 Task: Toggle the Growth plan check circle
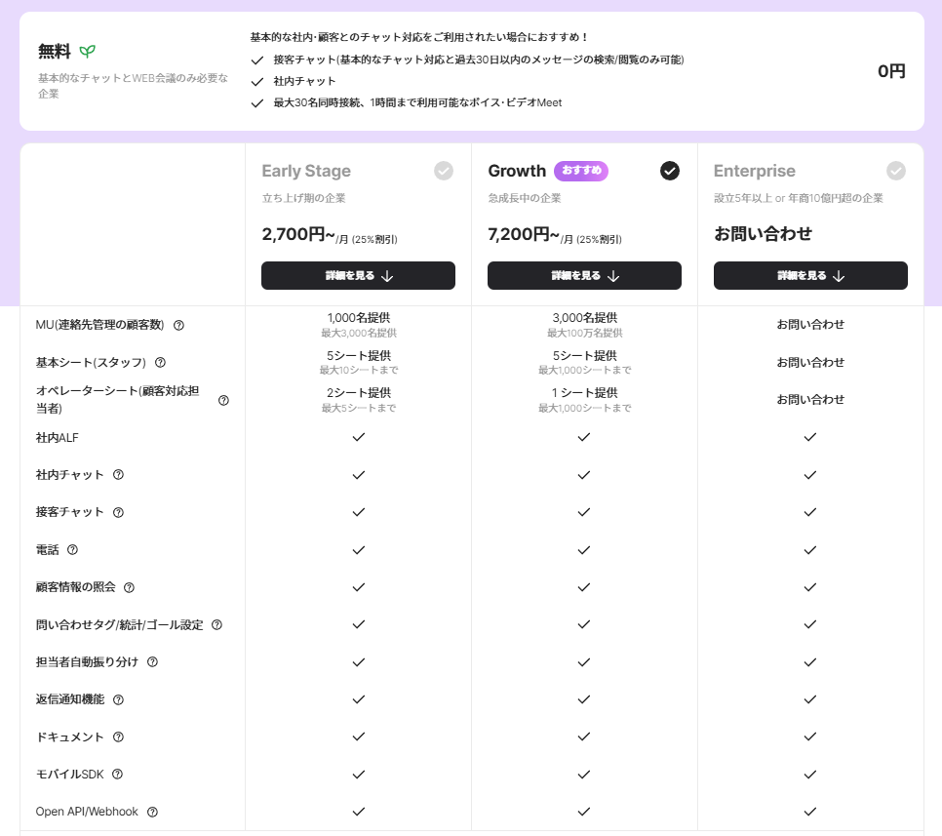tap(669, 171)
